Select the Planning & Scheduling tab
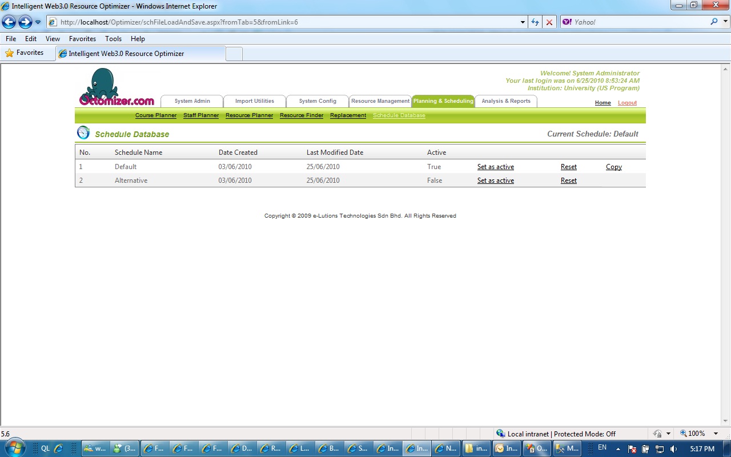The height and width of the screenshot is (457, 731). [443, 101]
